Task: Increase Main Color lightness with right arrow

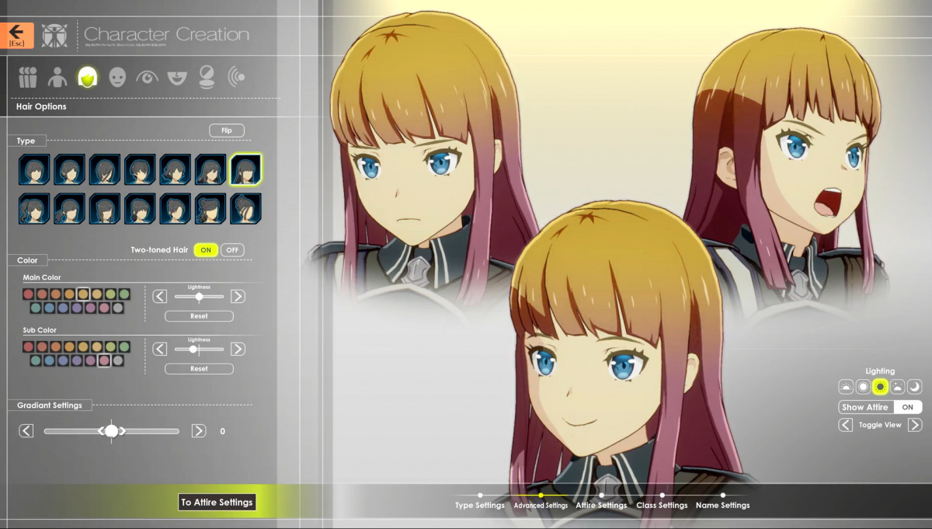Action: coord(238,296)
